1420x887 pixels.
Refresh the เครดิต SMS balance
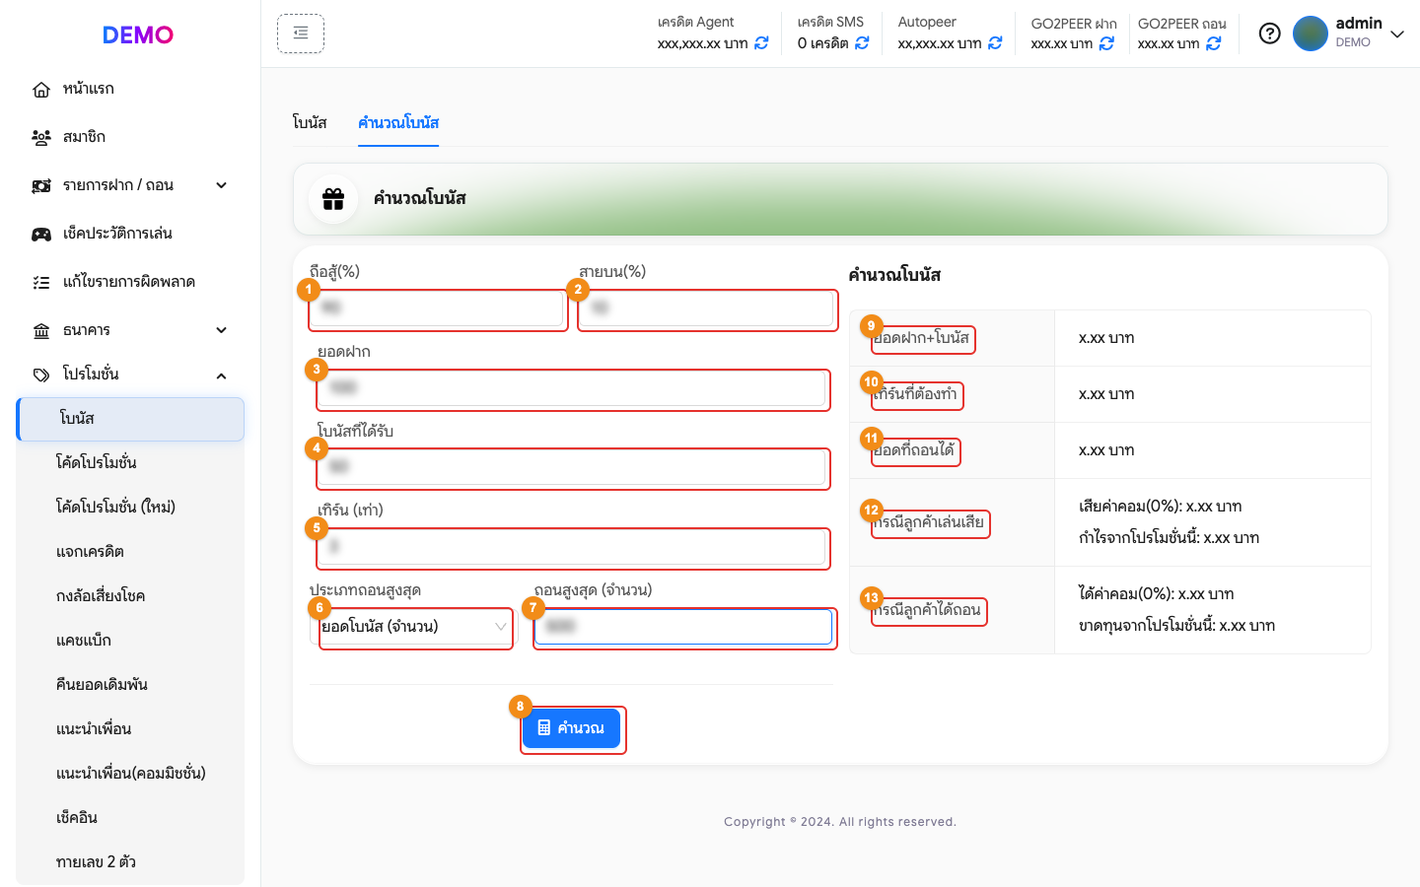(x=862, y=43)
